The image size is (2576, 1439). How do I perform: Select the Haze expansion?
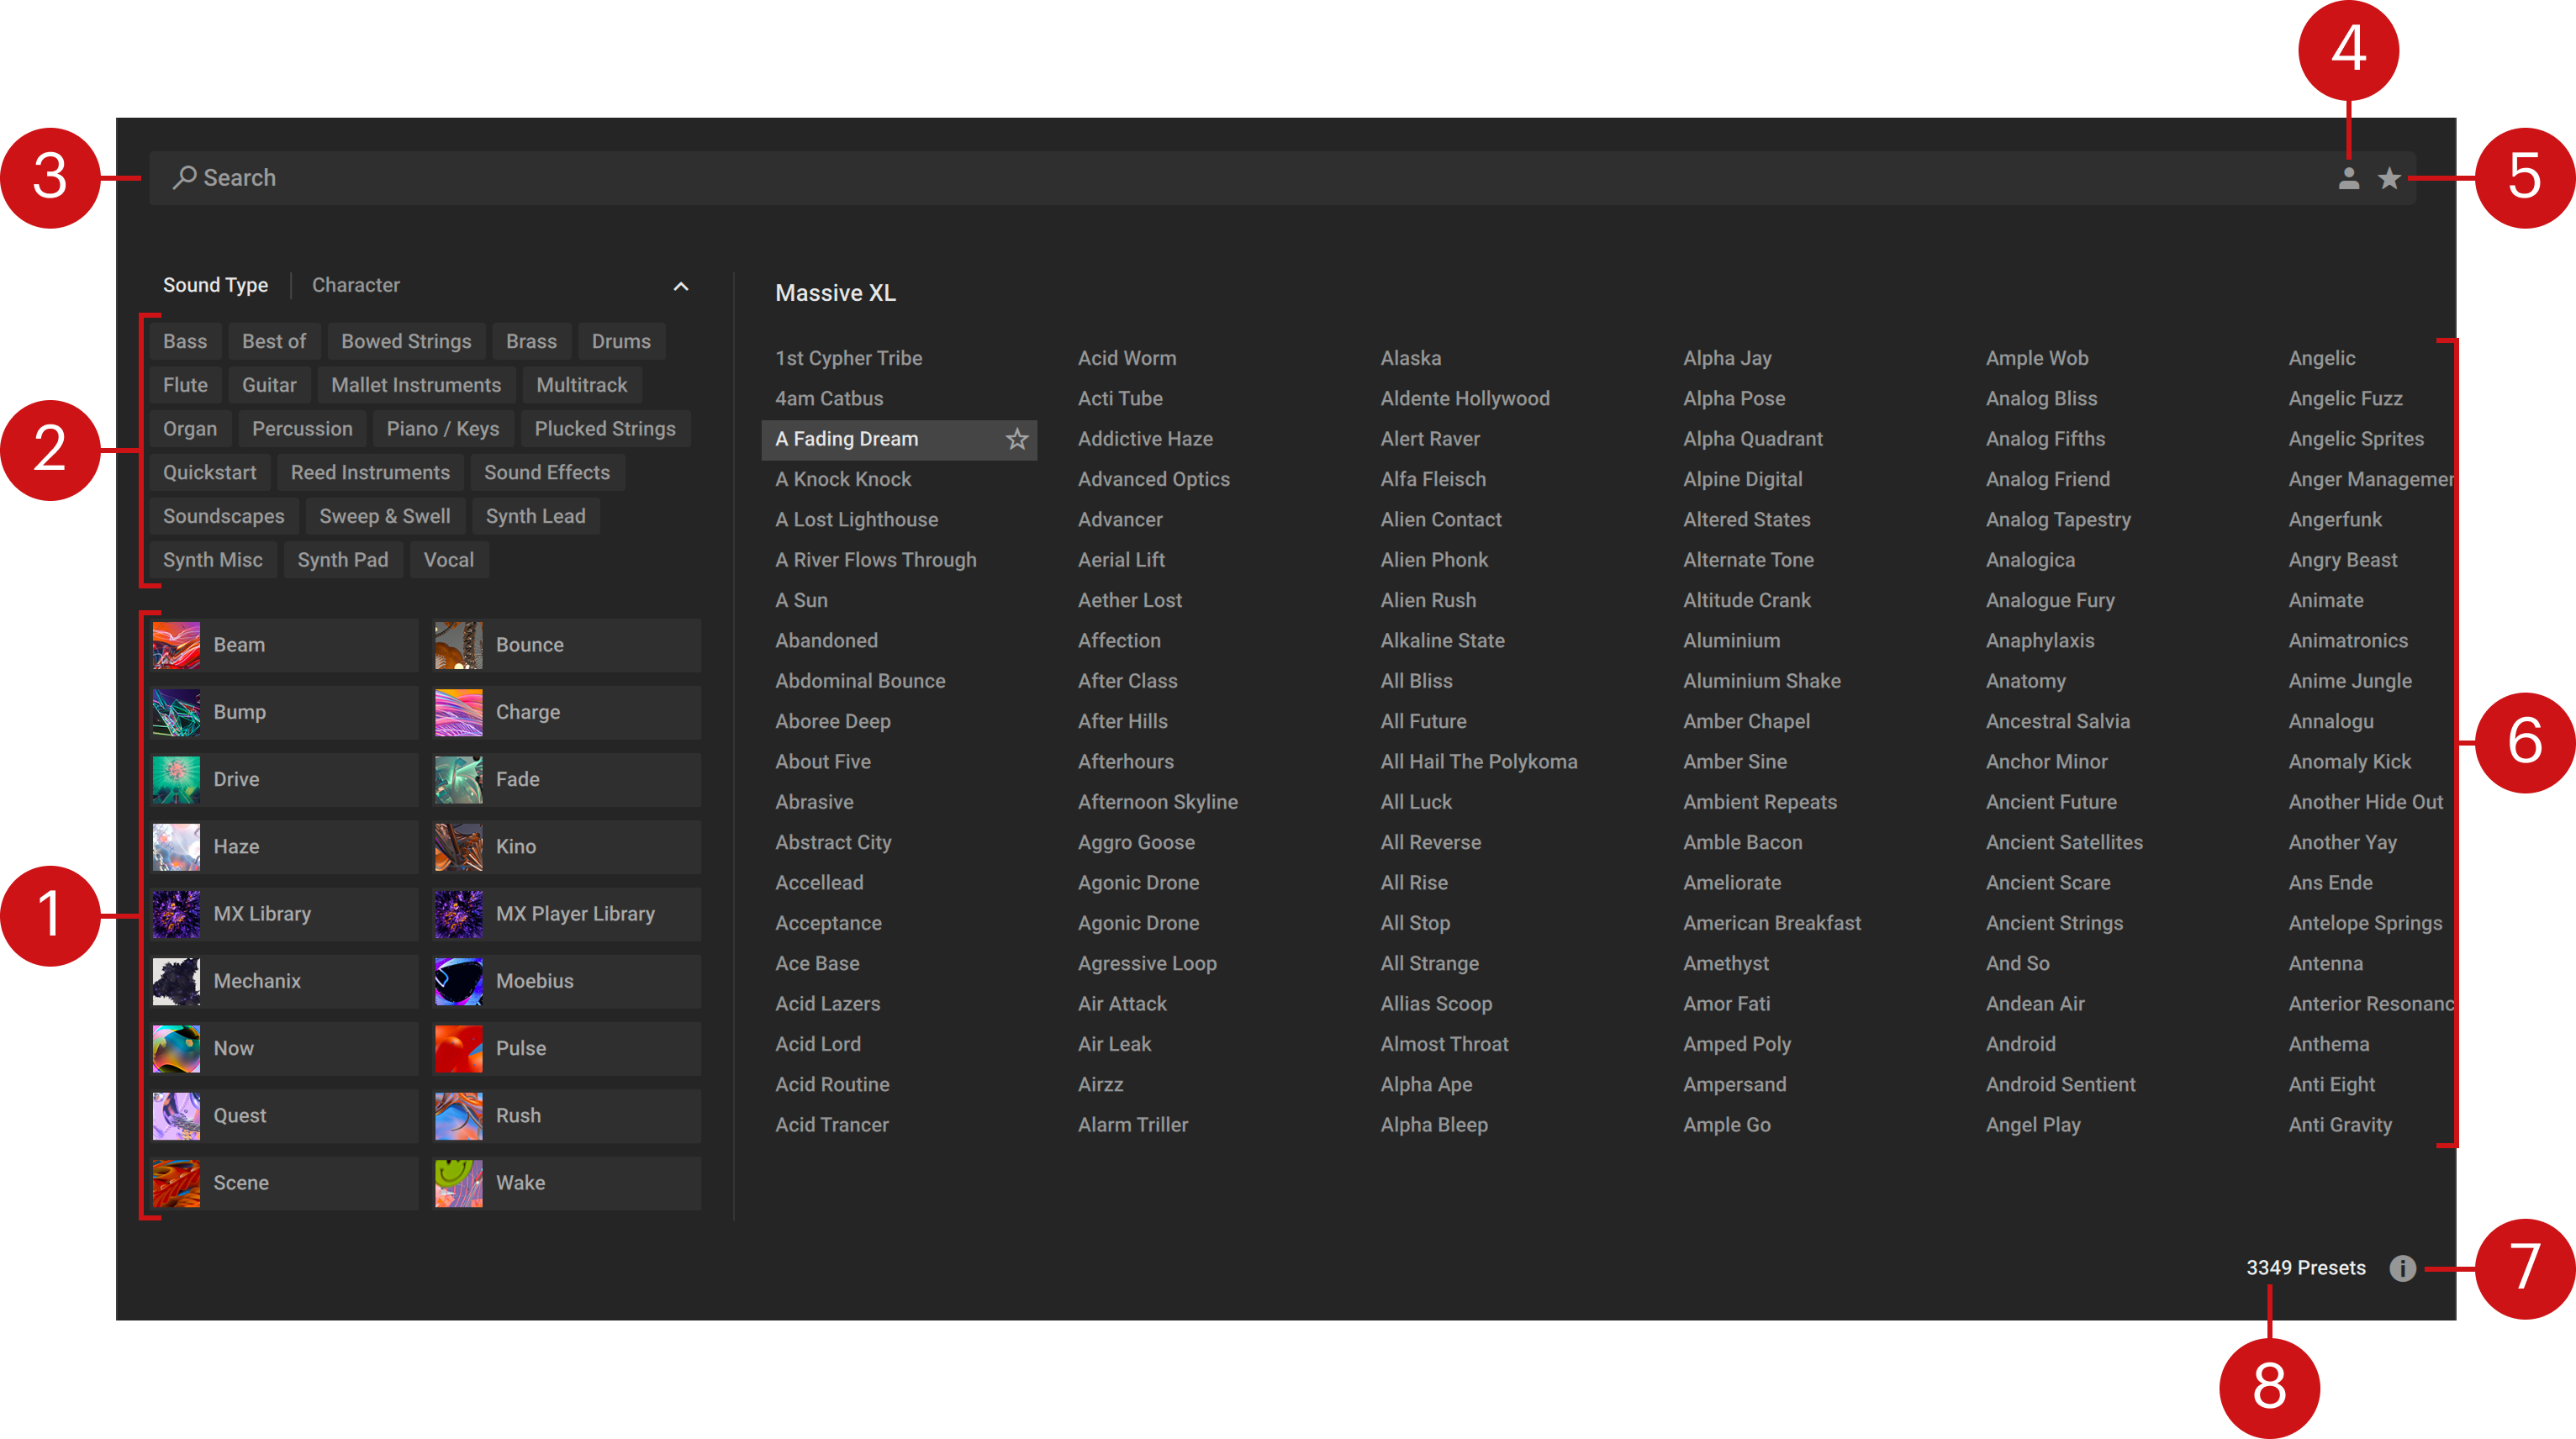(x=285, y=846)
